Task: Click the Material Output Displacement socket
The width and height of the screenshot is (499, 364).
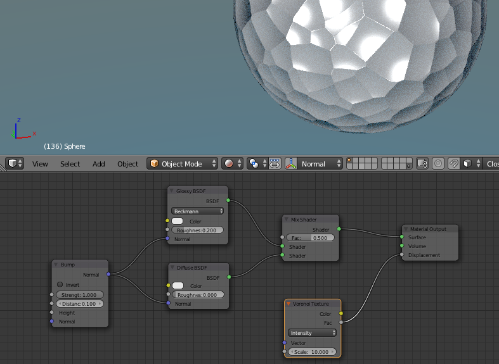Action: pos(402,254)
